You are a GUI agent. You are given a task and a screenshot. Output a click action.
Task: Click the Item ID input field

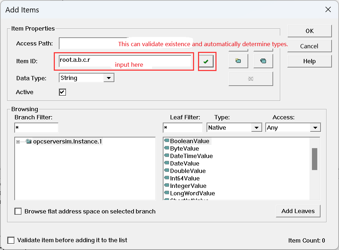125,61
